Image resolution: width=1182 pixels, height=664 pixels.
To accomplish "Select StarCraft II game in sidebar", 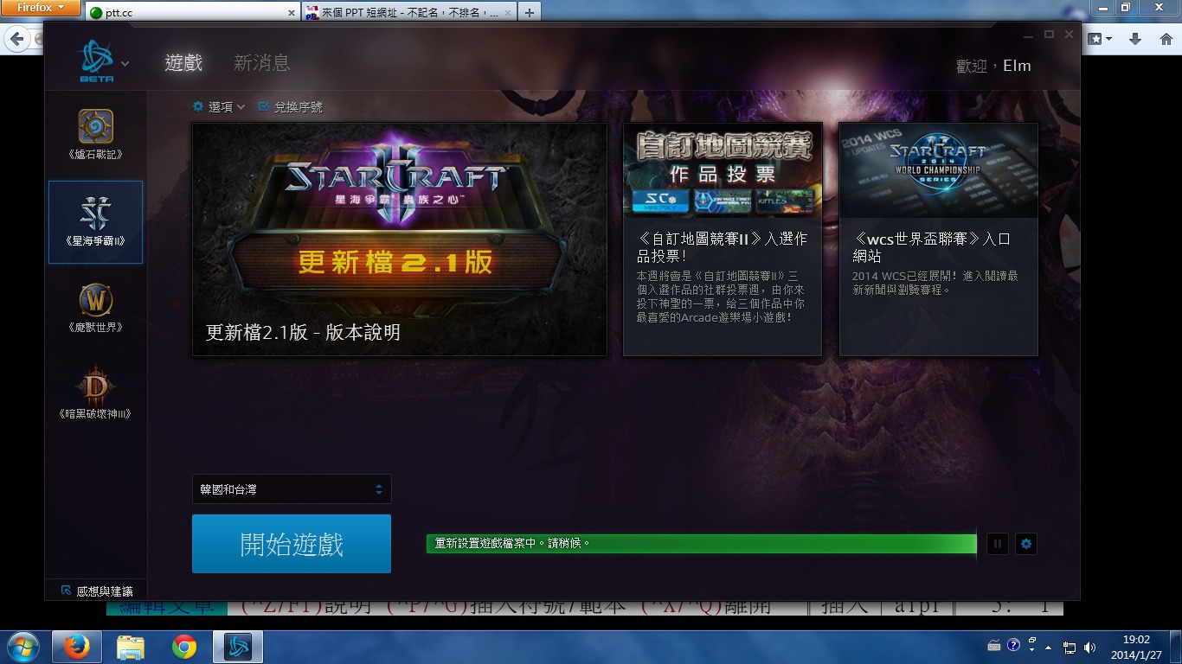I will [x=95, y=222].
